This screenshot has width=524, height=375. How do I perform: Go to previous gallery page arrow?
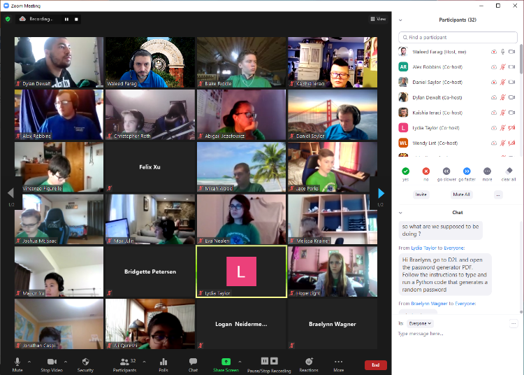pos(10,192)
